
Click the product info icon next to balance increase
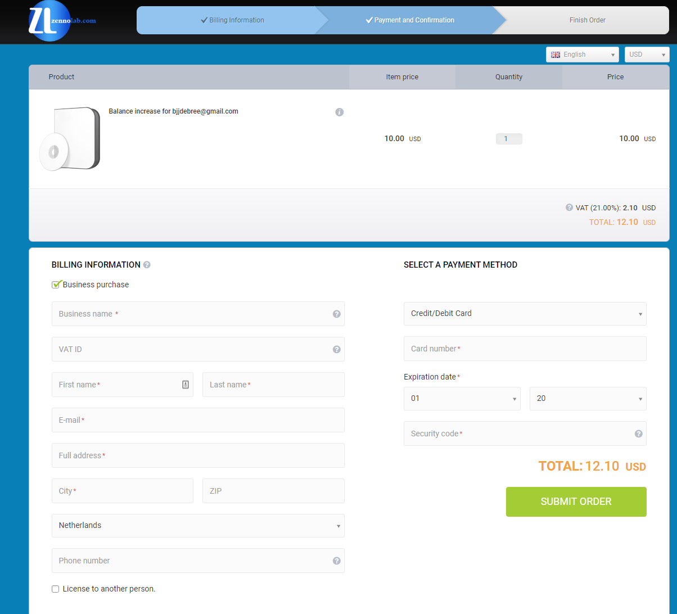pos(339,112)
